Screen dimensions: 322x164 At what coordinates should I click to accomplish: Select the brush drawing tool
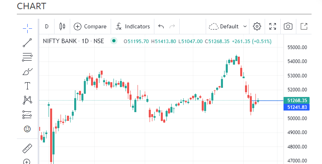click(x=27, y=71)
